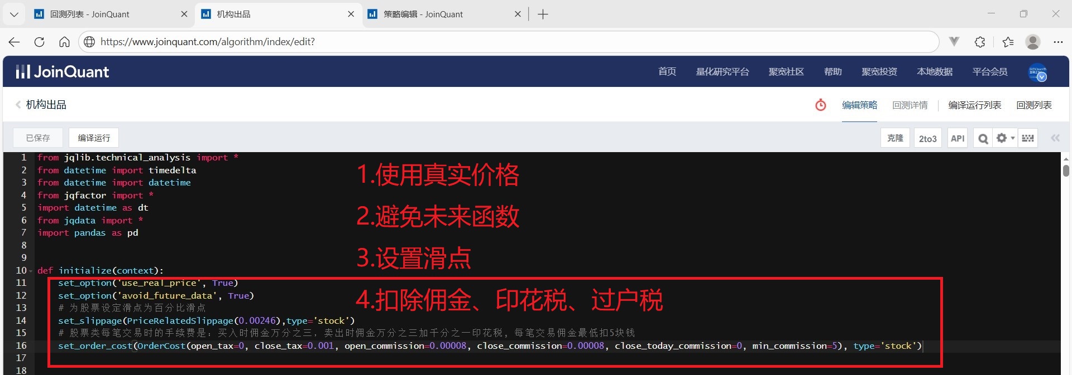Open browser settings and more menu

(x=1058, y=42)
